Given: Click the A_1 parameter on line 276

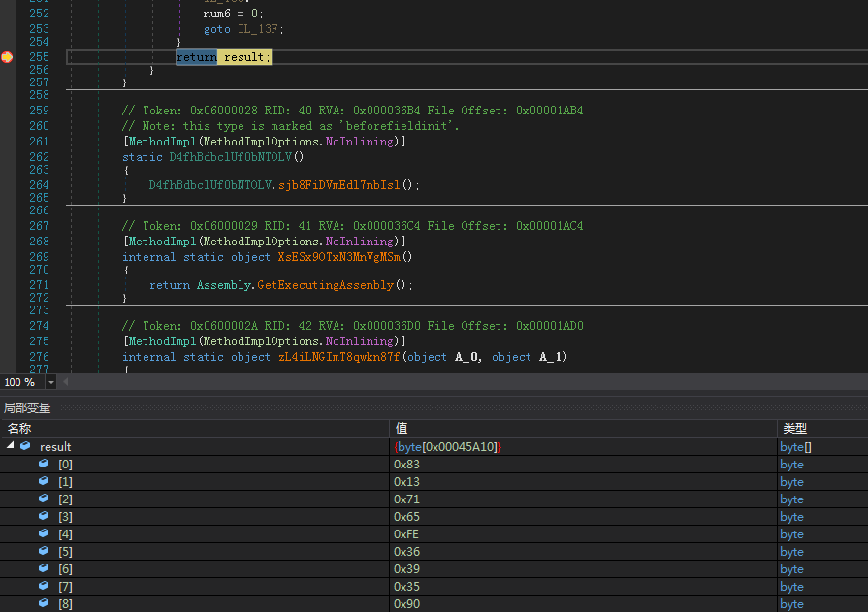Looking at the screenshot, I should pyautogui.click(x=550, y=357).
